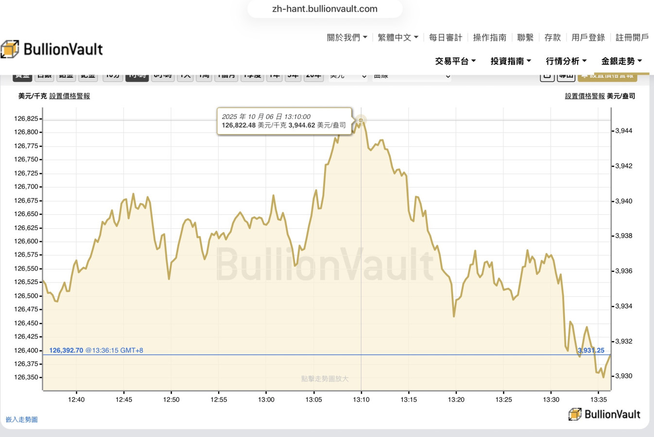Click the 美元/盎司 axis unit label
The height and width of the screenshot is (437, 654).
[x=621, y=96]
